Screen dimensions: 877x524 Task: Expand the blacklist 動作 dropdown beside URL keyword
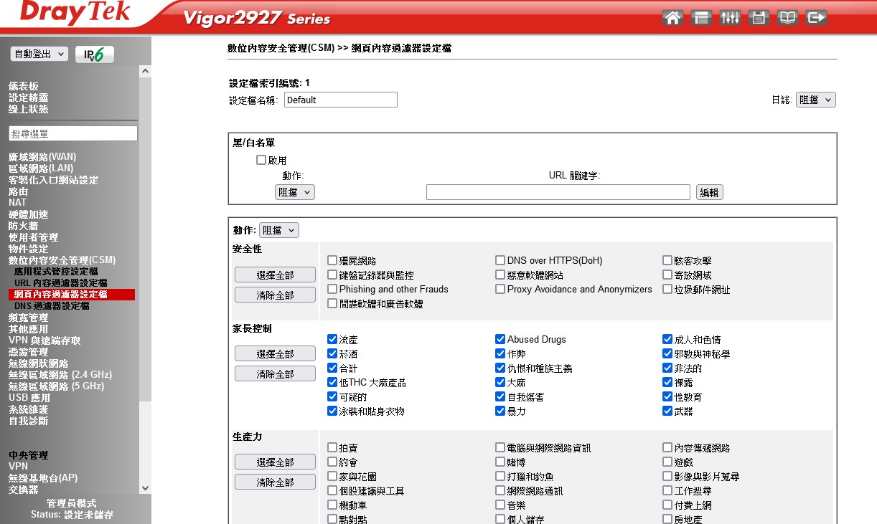click(294, 192)
